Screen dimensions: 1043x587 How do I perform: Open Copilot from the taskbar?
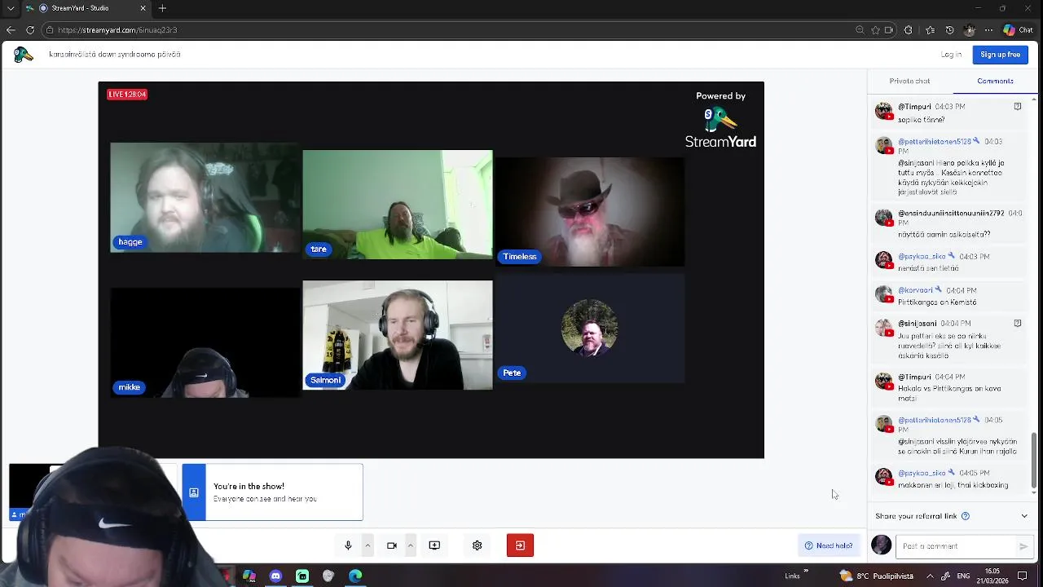(x=249, y=576)
